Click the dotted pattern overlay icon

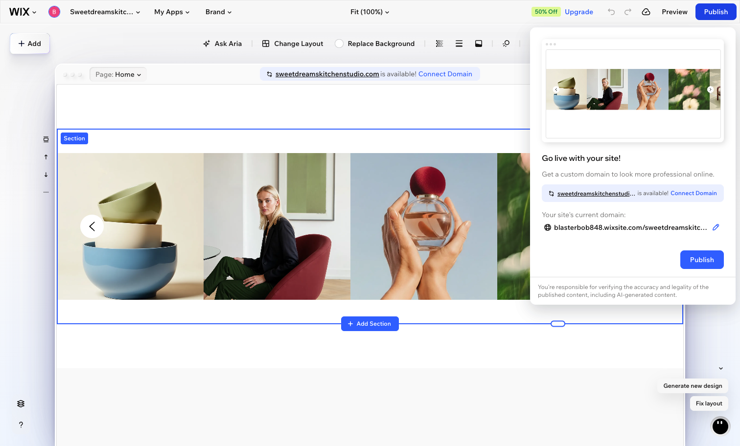(439, 44)
